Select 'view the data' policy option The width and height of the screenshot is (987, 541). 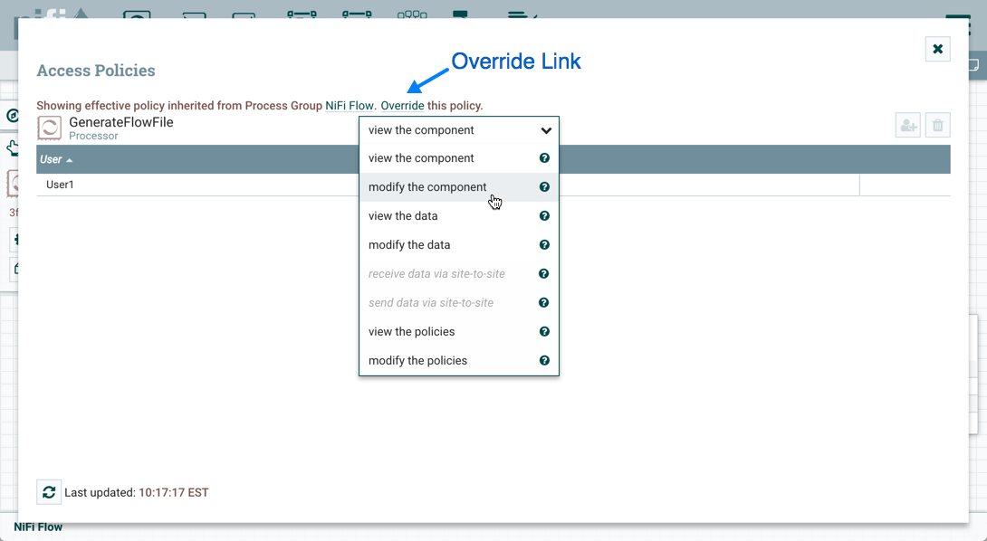[403, 216]
